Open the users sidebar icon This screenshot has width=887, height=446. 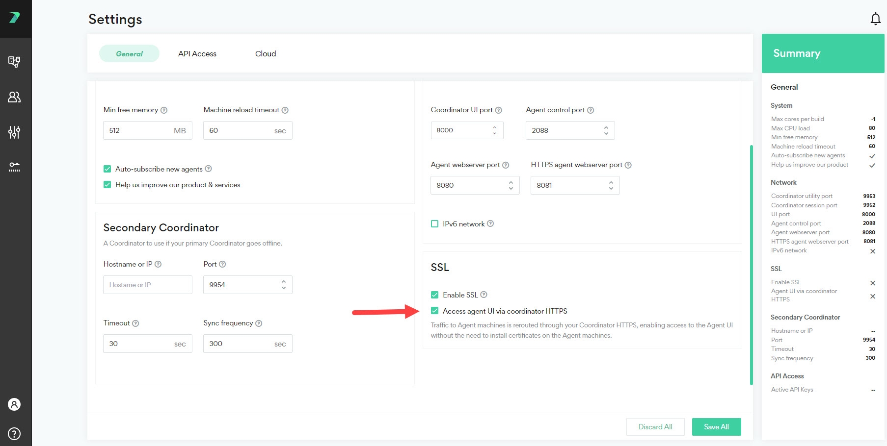14,97
